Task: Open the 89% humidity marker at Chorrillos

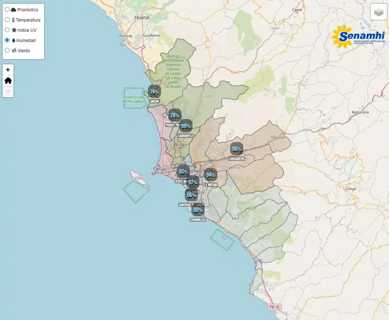Action: click(198, 210)
